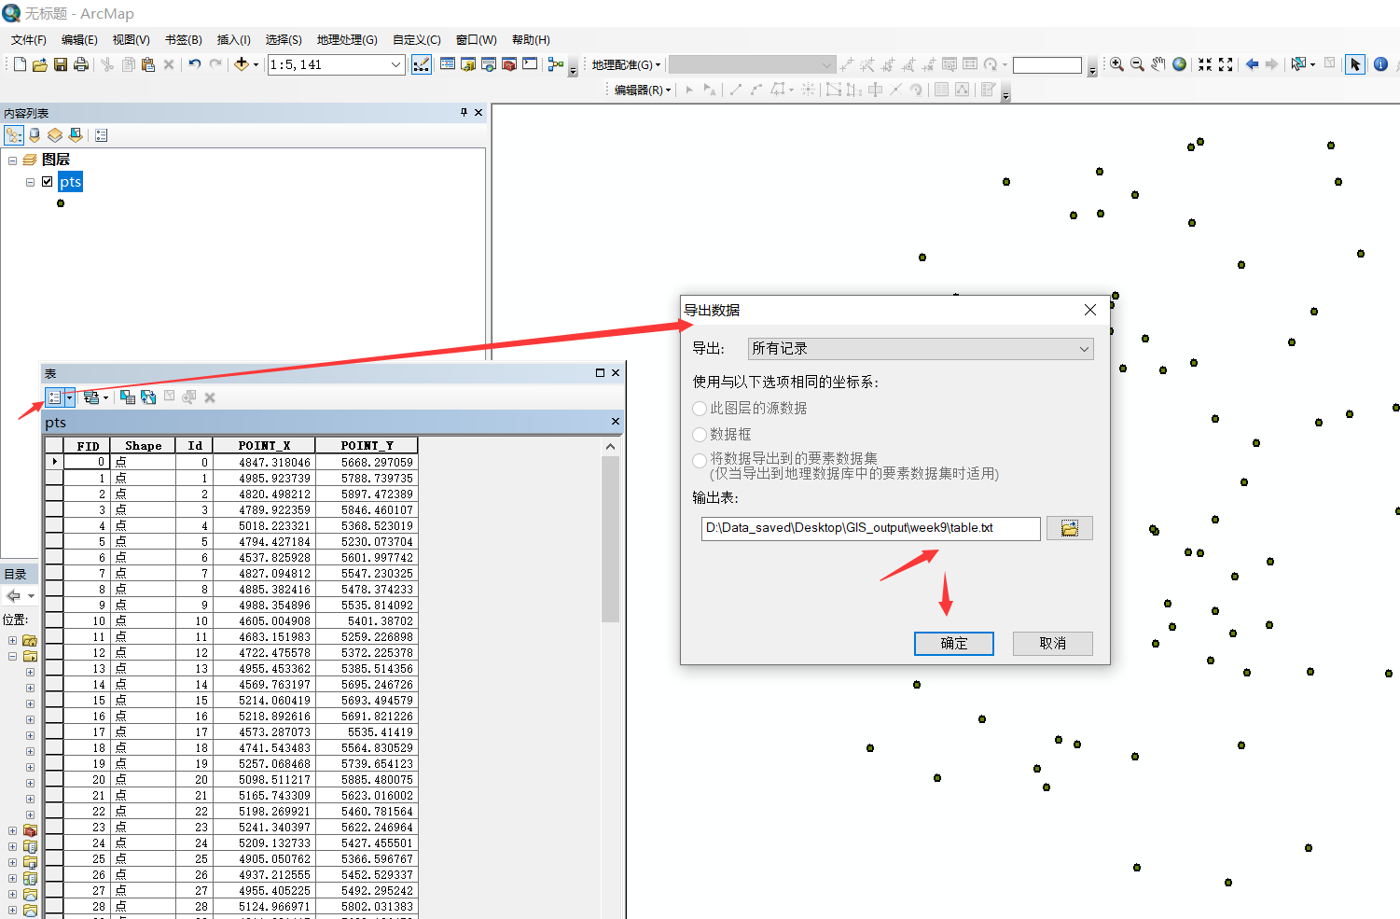Click the Add Data icon
The image size is (1400, 919).
pos(242,64)
